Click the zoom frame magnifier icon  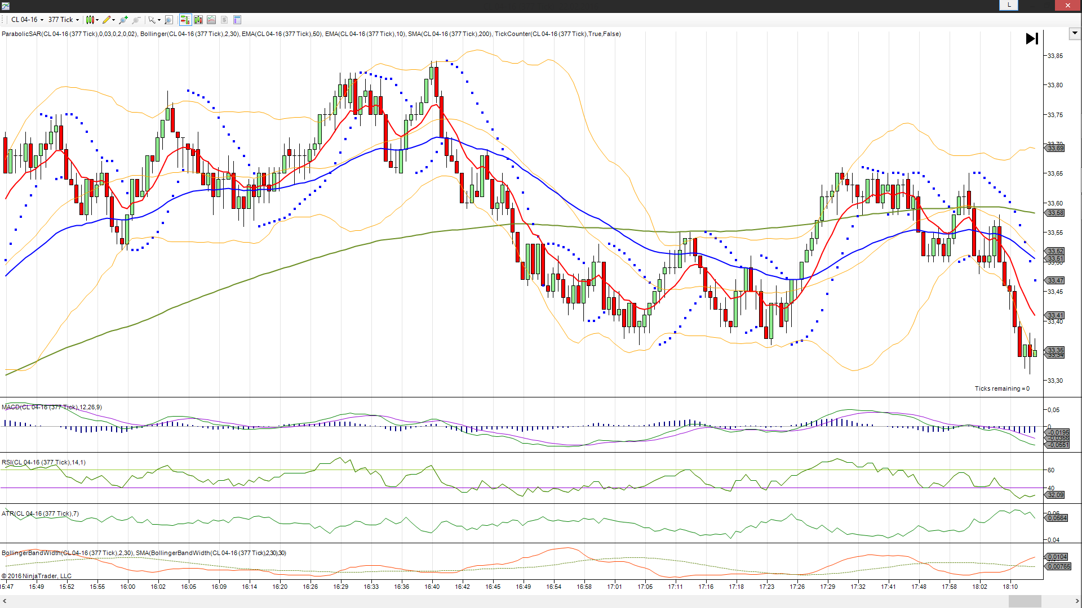168,20
